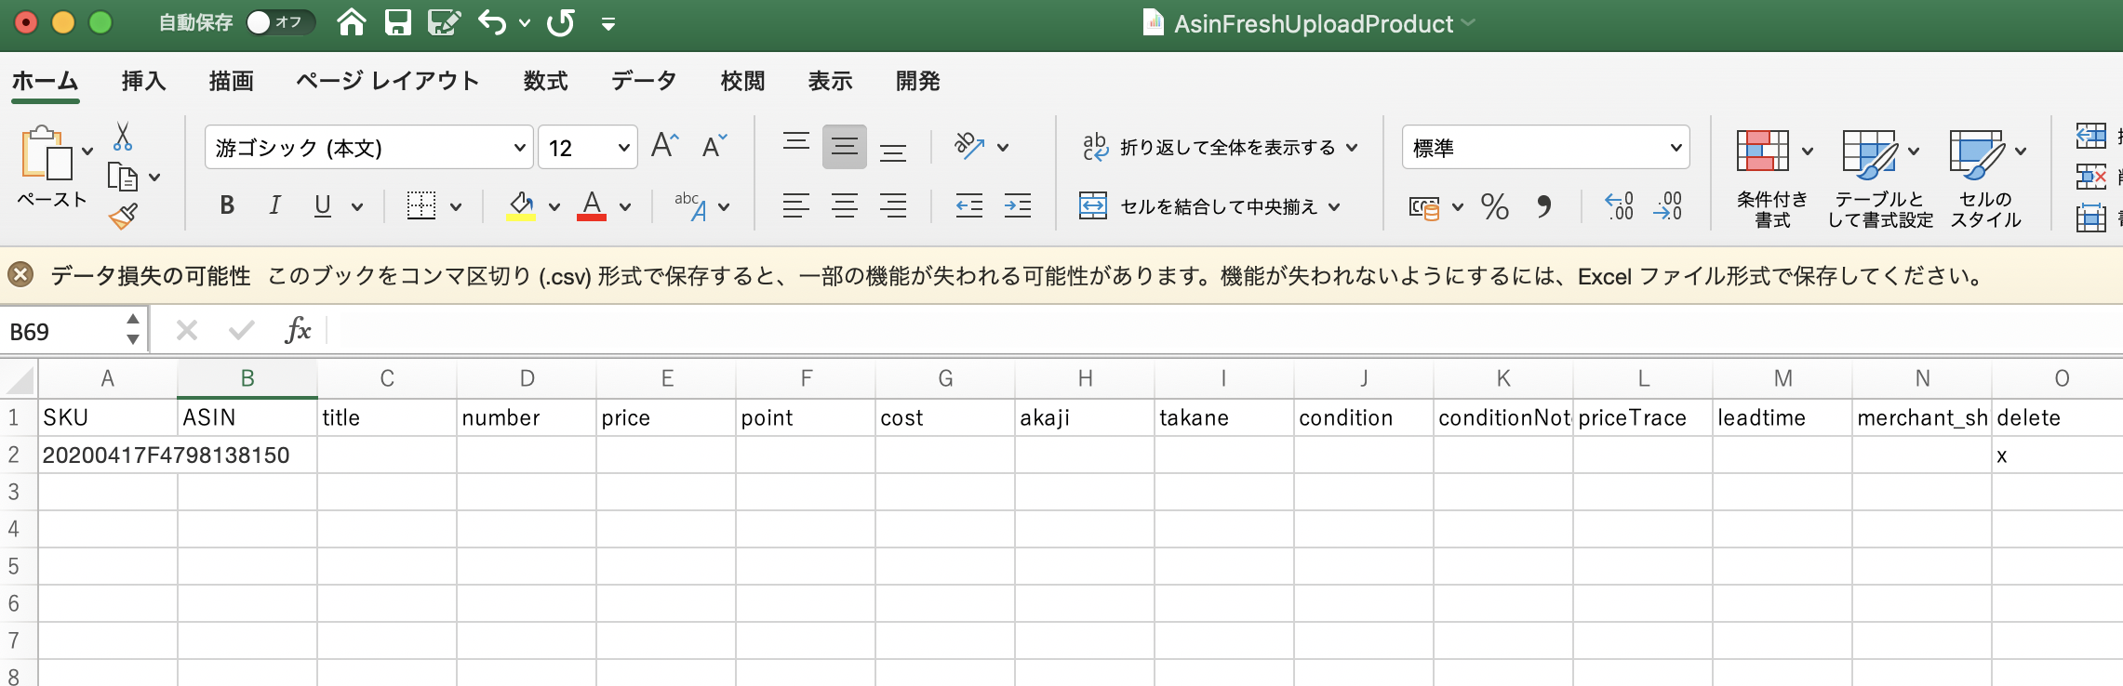
Task: Cut selection with scissors icon
Action: pos(122,137)
